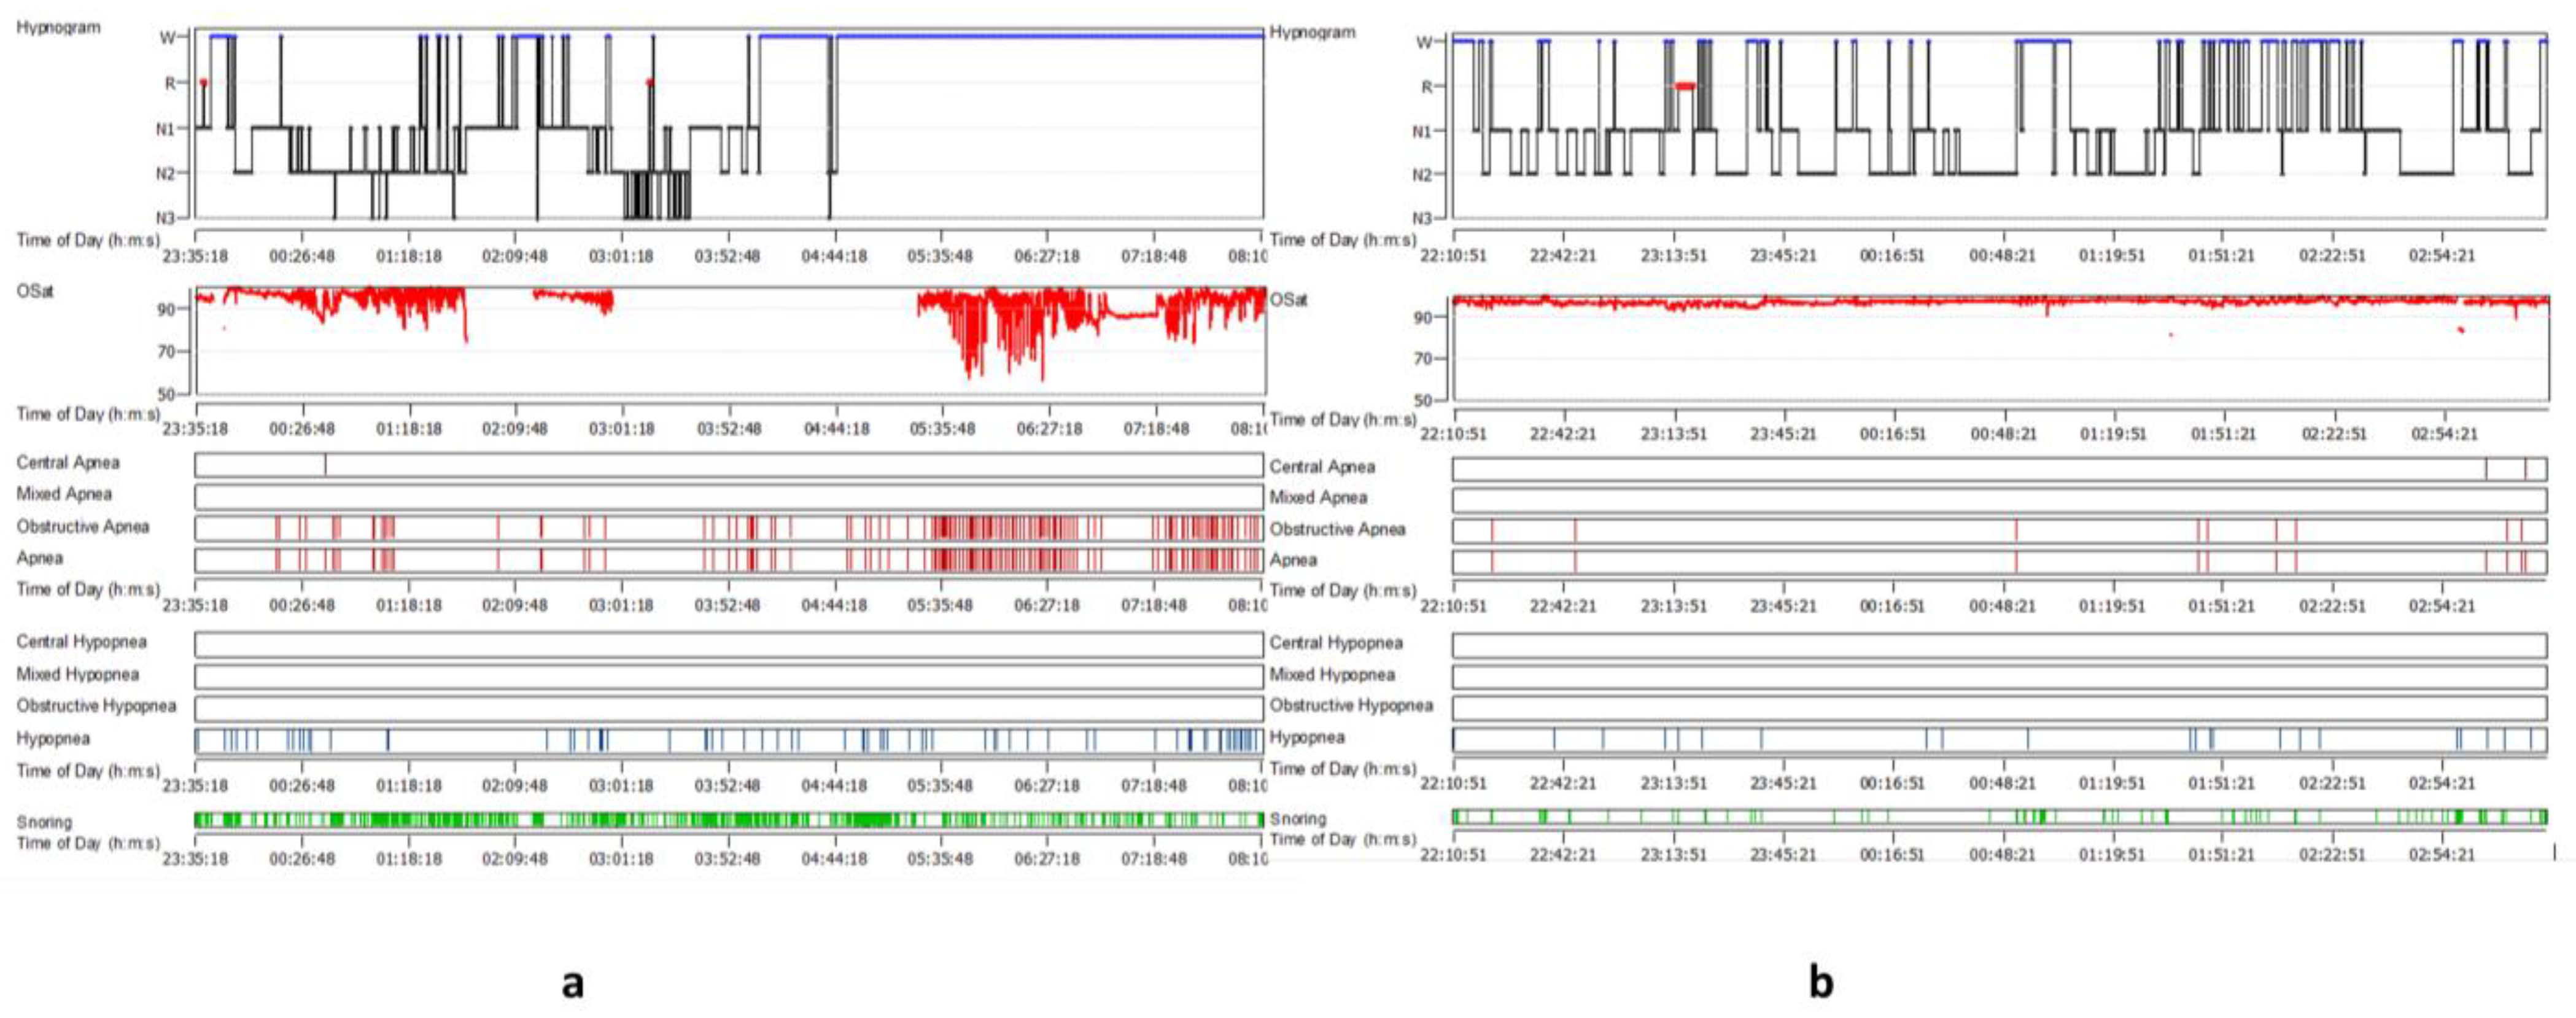Click the Obstructive Hypopnea label in panel b

tap(1351, 705)
